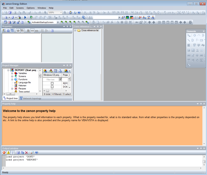
Task: Tick the Windows CE checkbox in REPC row
Action: tap(52, 83)
